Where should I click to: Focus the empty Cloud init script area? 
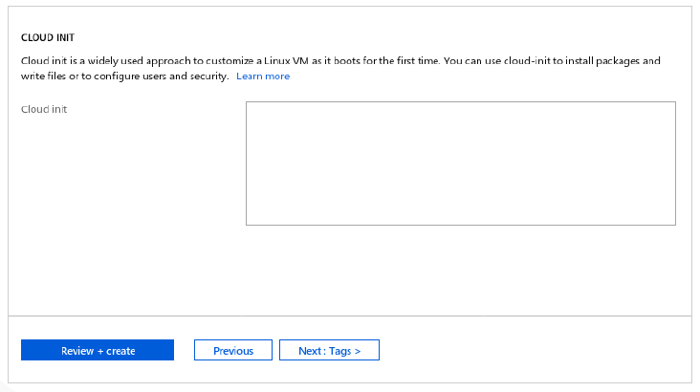tap(461, 163)
